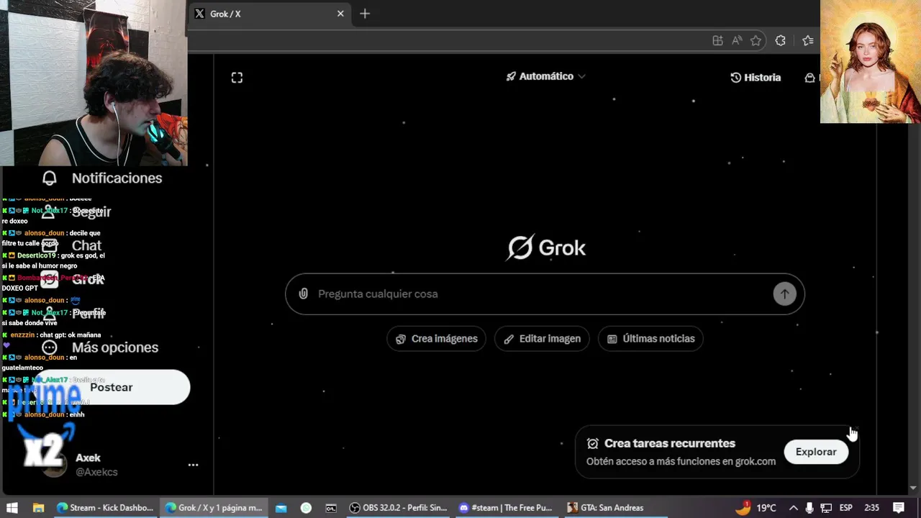Open the Windows notification center icon
921x518 pixels.
899,508
